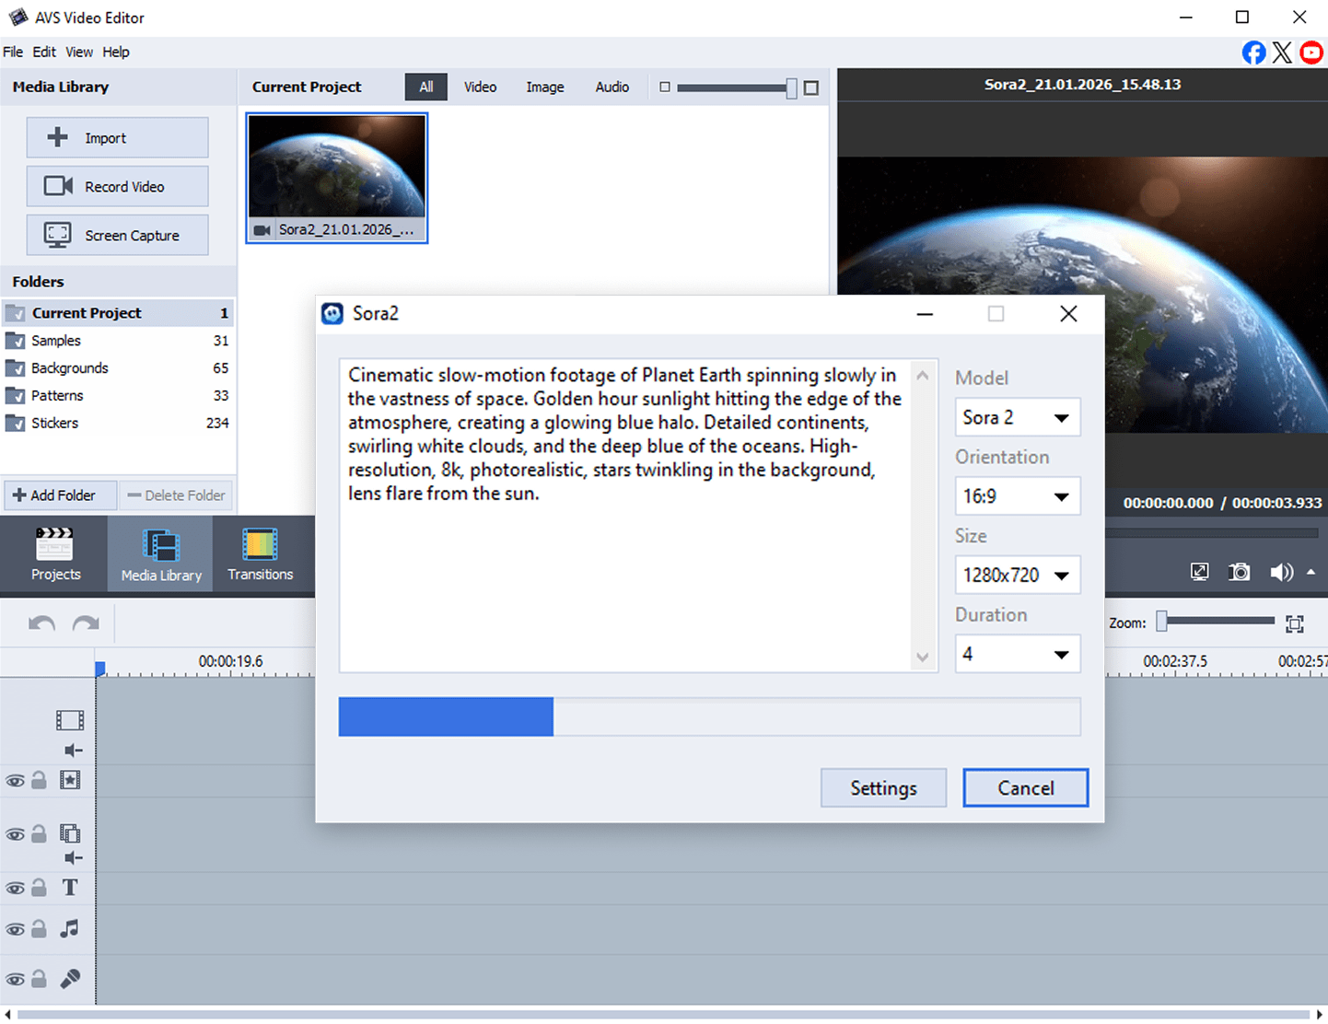The height and width of the screenshot is (1024, 1328).
Task: Open the YouTube channel icon
Action: pos(1311,52)
